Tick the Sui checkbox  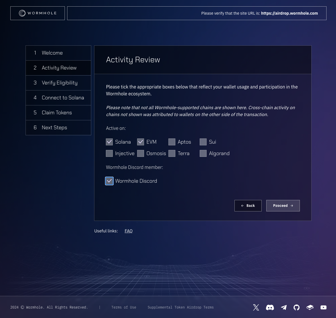(x=203, y=142)
